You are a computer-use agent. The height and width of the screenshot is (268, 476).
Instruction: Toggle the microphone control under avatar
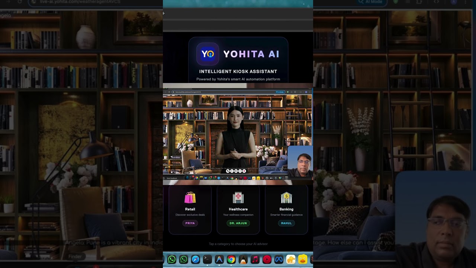(x=232, y=171)
